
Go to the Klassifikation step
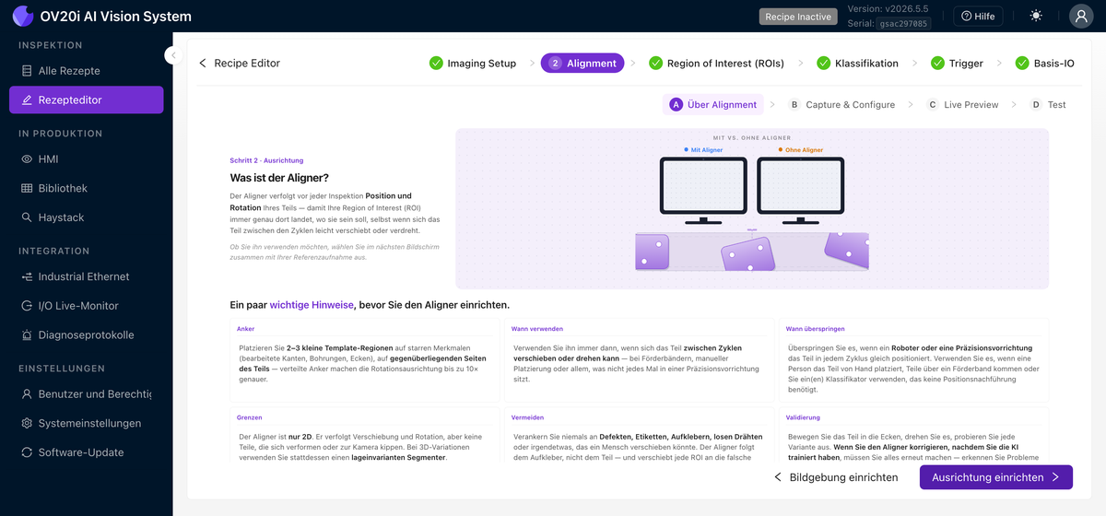point(857,64)
